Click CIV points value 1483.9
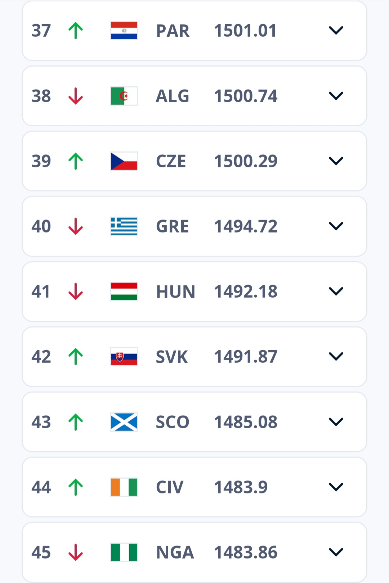Image resolution: width=389 pixels, height=583 pixels. click(x=241, y=487)
